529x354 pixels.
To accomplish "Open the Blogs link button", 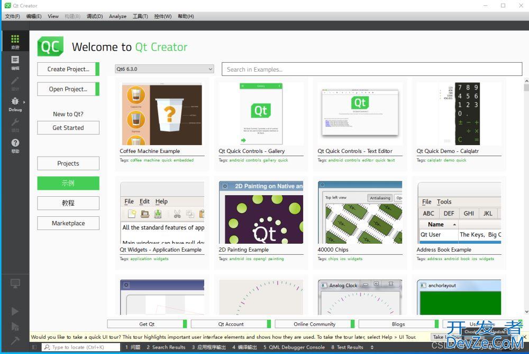I will 398,324.
